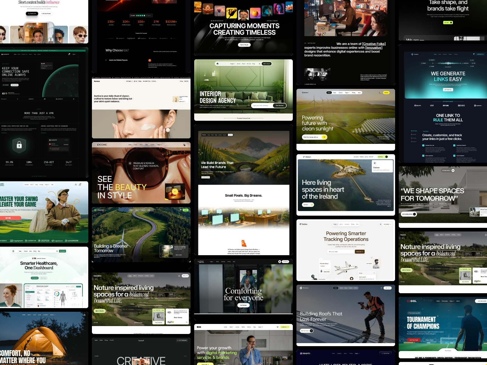Click the cart icon on golf site header

(80, 184)
